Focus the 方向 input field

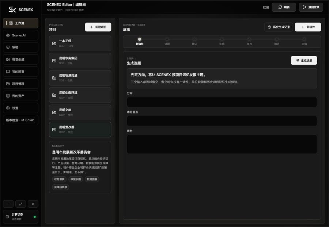pos(222,102)
